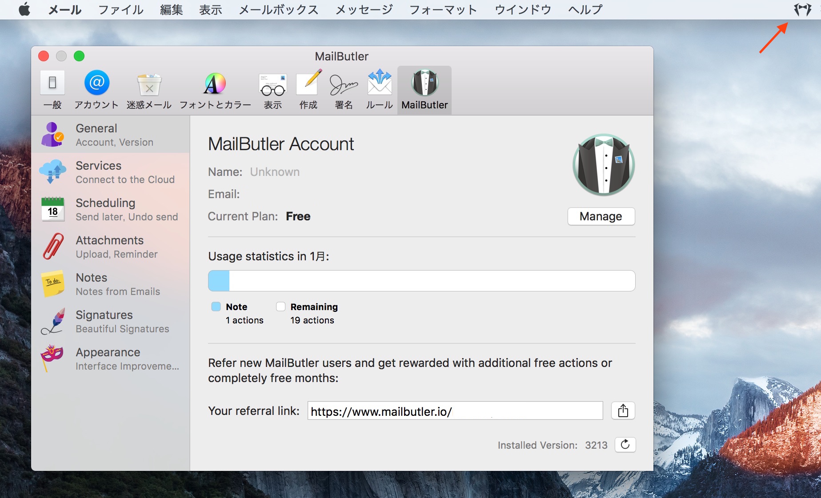Open the メール application menu
Screen dimensions: 821x498
click(65, 9)
